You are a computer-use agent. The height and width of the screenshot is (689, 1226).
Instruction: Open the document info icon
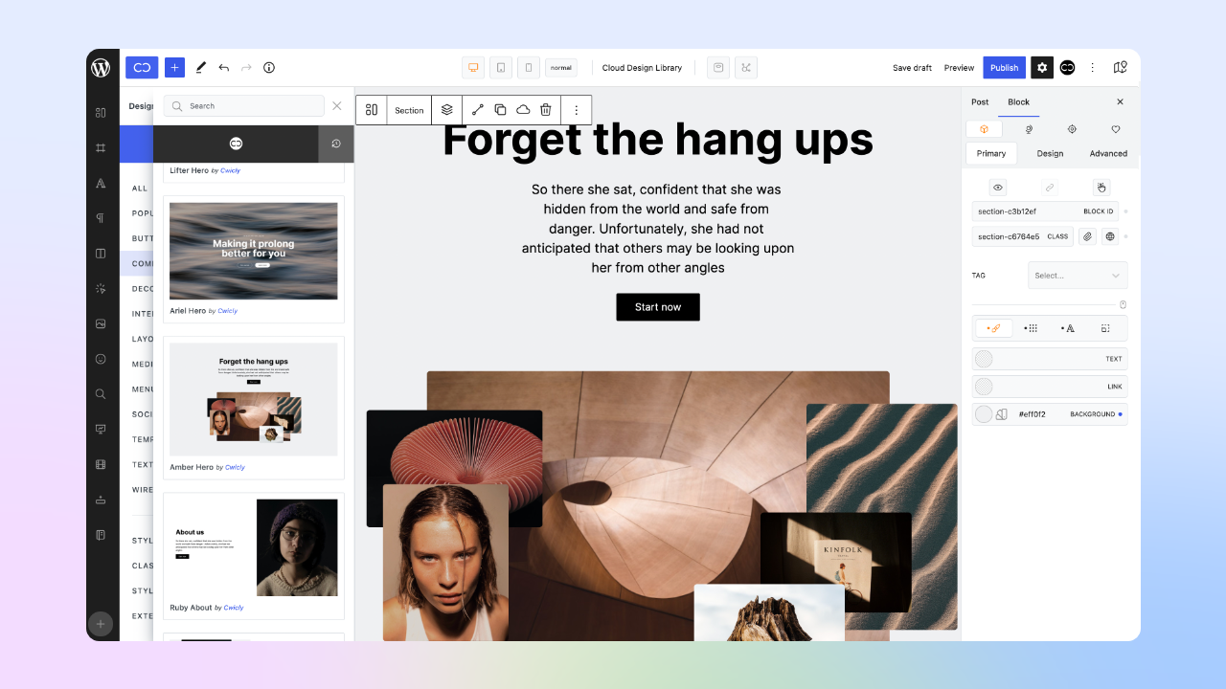[269, 68]
